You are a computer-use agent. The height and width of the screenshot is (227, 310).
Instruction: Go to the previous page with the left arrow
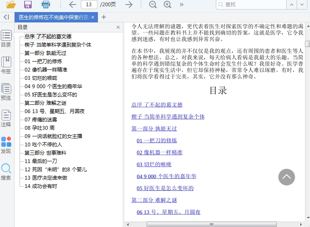click(x=72, y=4)
